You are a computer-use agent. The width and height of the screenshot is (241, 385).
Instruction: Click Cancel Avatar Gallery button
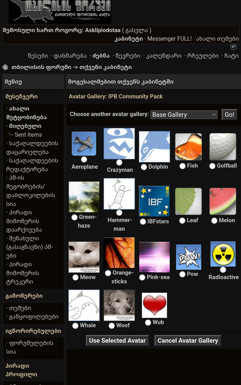(188, 341)
